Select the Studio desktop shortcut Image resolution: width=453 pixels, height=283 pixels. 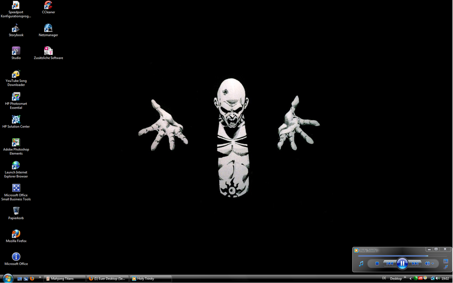16,54
